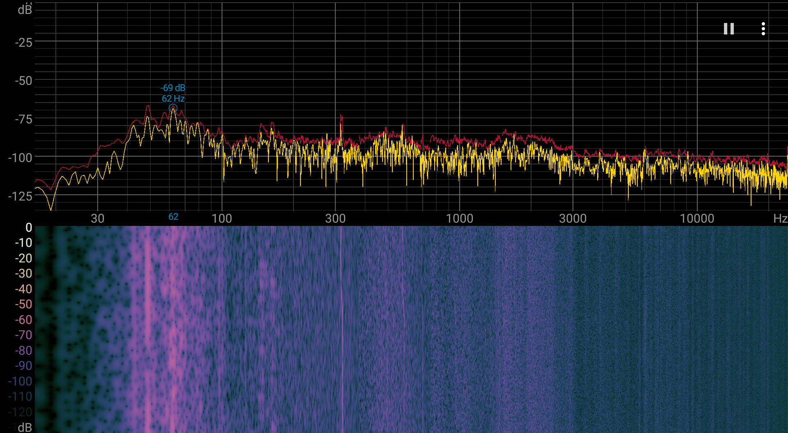788x433 pixels.
Task: Click the '10000' Hz axis label
Action: [x=697, y=218]
